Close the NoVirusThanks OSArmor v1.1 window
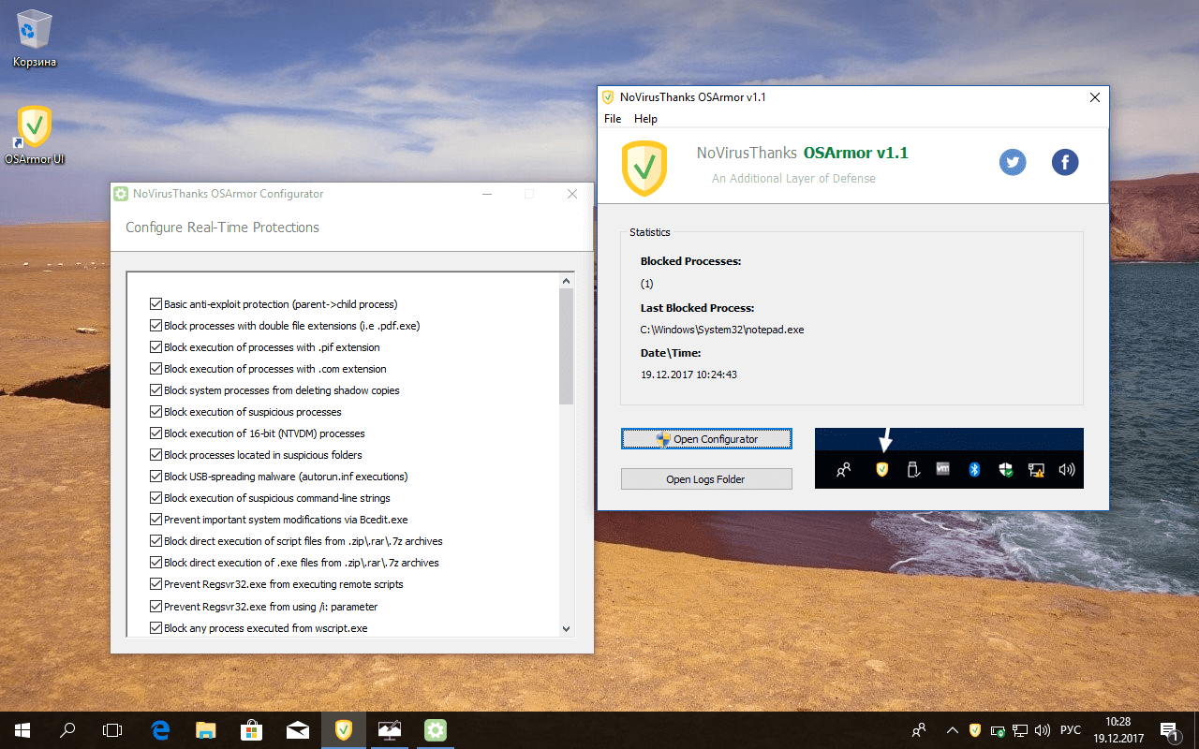 [1094, 97]
